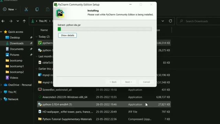Click the Desktop pin icon
Screen dimensions: 220x124
coord(31,38)
